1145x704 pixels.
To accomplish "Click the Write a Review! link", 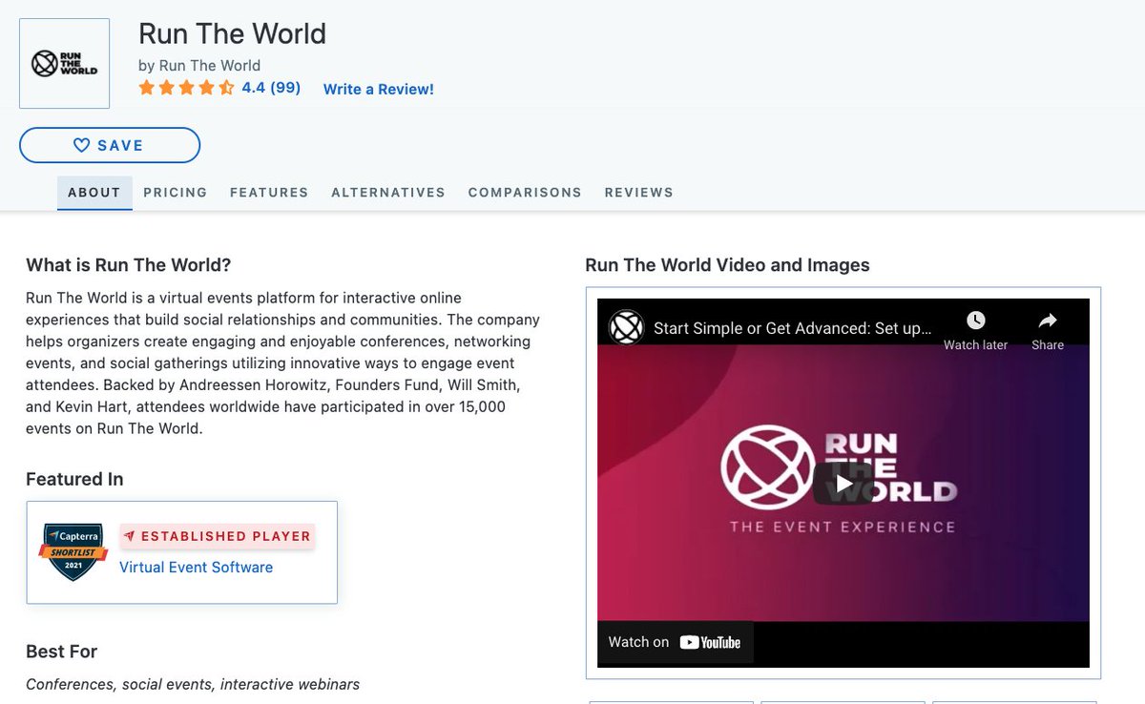I will pyautogui.click(x=379, y=89).
